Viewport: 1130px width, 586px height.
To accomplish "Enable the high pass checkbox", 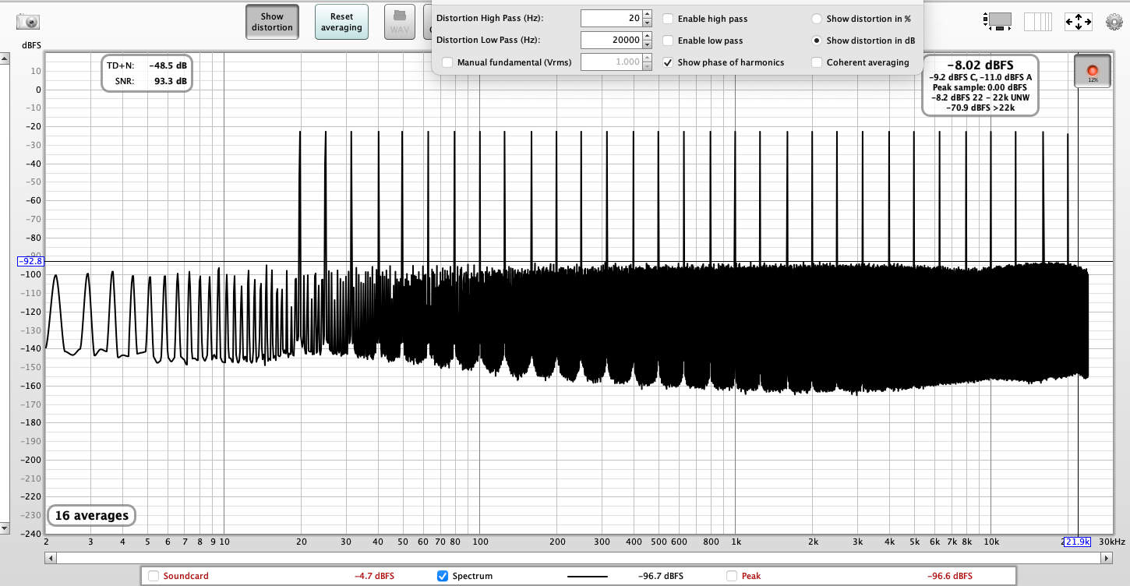I will [x=669, y=19].
